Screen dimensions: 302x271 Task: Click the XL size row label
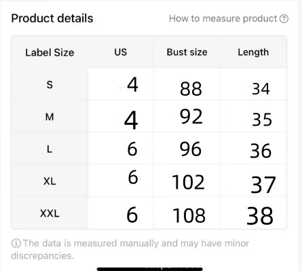tap(50, 181)
